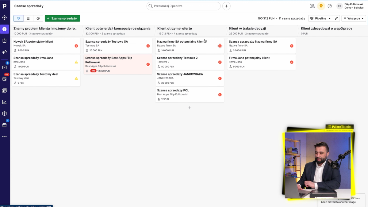
Task: Open Deals dollar icon in sidebar
Action: [5, 29]
